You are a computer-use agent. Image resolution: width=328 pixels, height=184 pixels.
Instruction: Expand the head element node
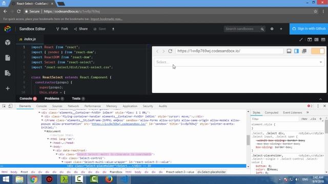click(x=51, y=143)
